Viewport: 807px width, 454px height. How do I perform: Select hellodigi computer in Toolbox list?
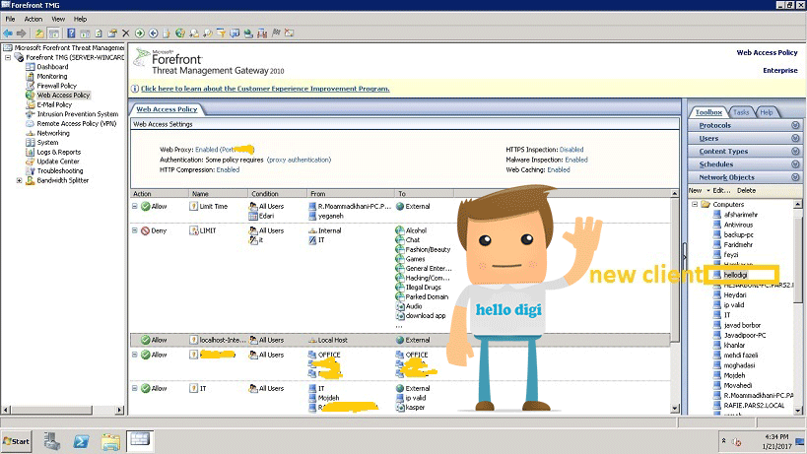[735, 275]
